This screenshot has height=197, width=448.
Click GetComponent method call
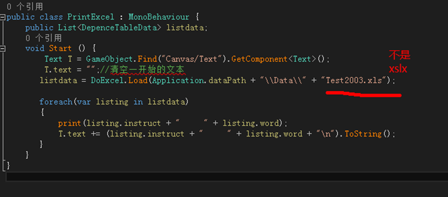tap(259, 59)
